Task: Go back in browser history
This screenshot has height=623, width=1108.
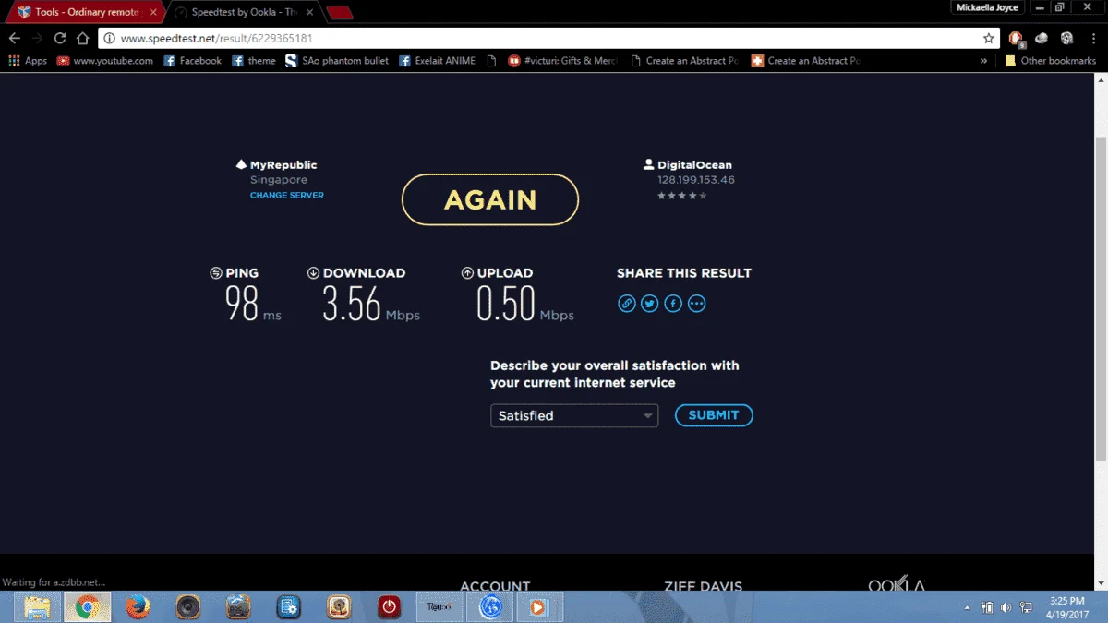Action: pyautogui.click(x=14, y=38)
